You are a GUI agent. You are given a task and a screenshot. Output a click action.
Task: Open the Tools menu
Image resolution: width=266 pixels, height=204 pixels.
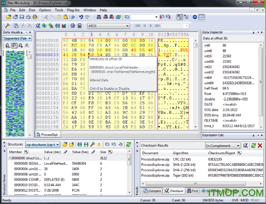59,10
